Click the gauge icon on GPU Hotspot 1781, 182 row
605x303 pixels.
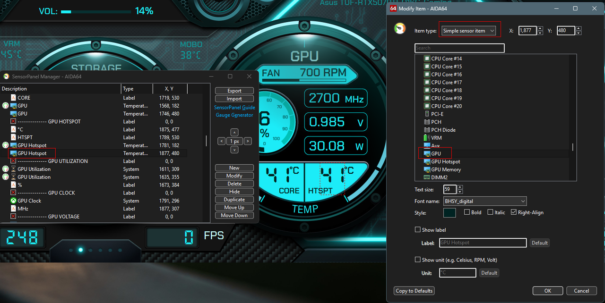6,145
